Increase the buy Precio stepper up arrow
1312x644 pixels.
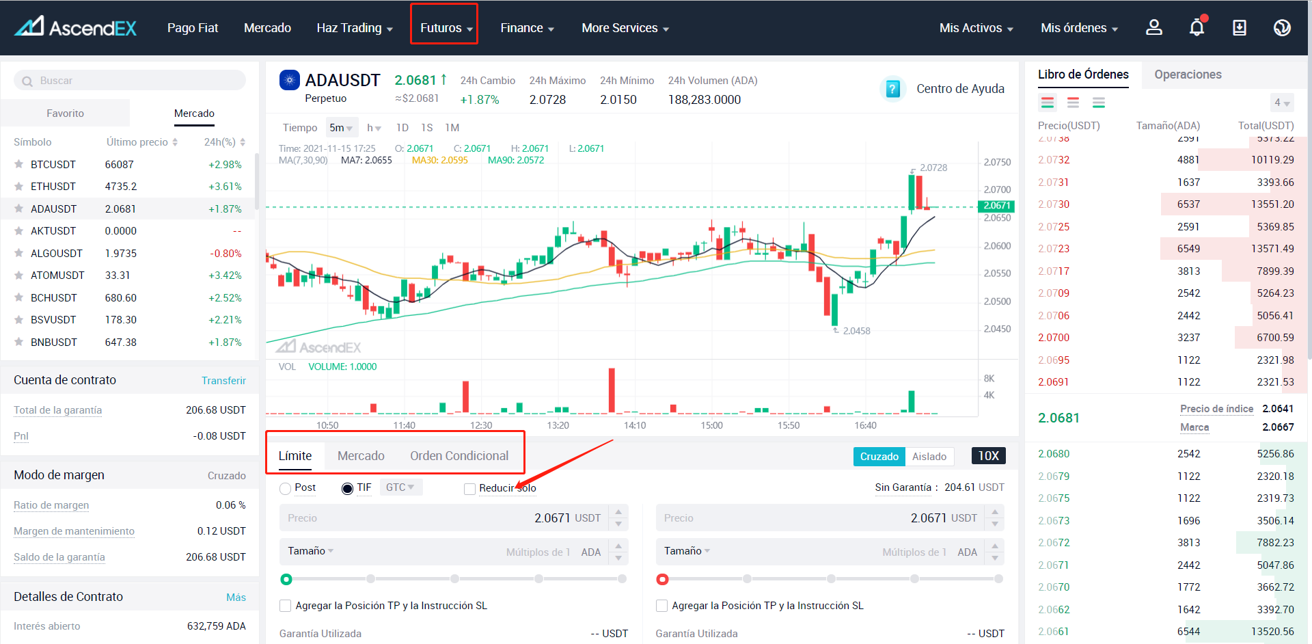pyautogui.click(x=618, y=511)
